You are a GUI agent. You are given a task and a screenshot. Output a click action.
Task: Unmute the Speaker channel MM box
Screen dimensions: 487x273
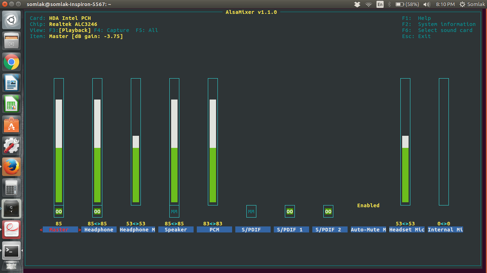[x=174, y=212]
